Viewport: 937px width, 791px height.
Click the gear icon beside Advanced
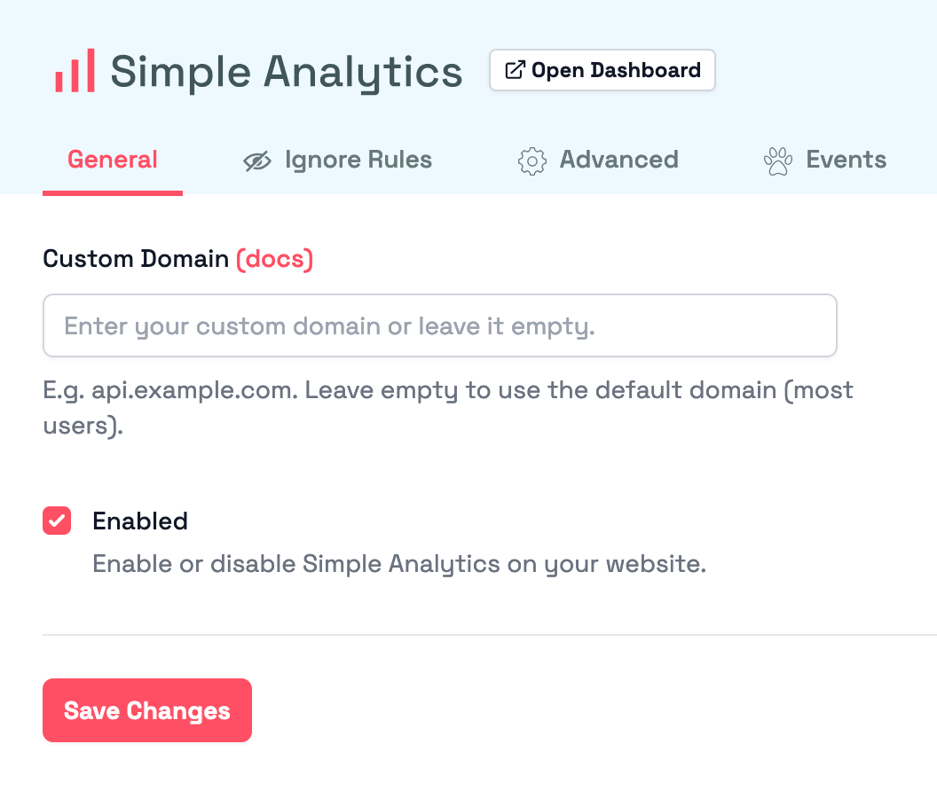(x=531, y=161)
